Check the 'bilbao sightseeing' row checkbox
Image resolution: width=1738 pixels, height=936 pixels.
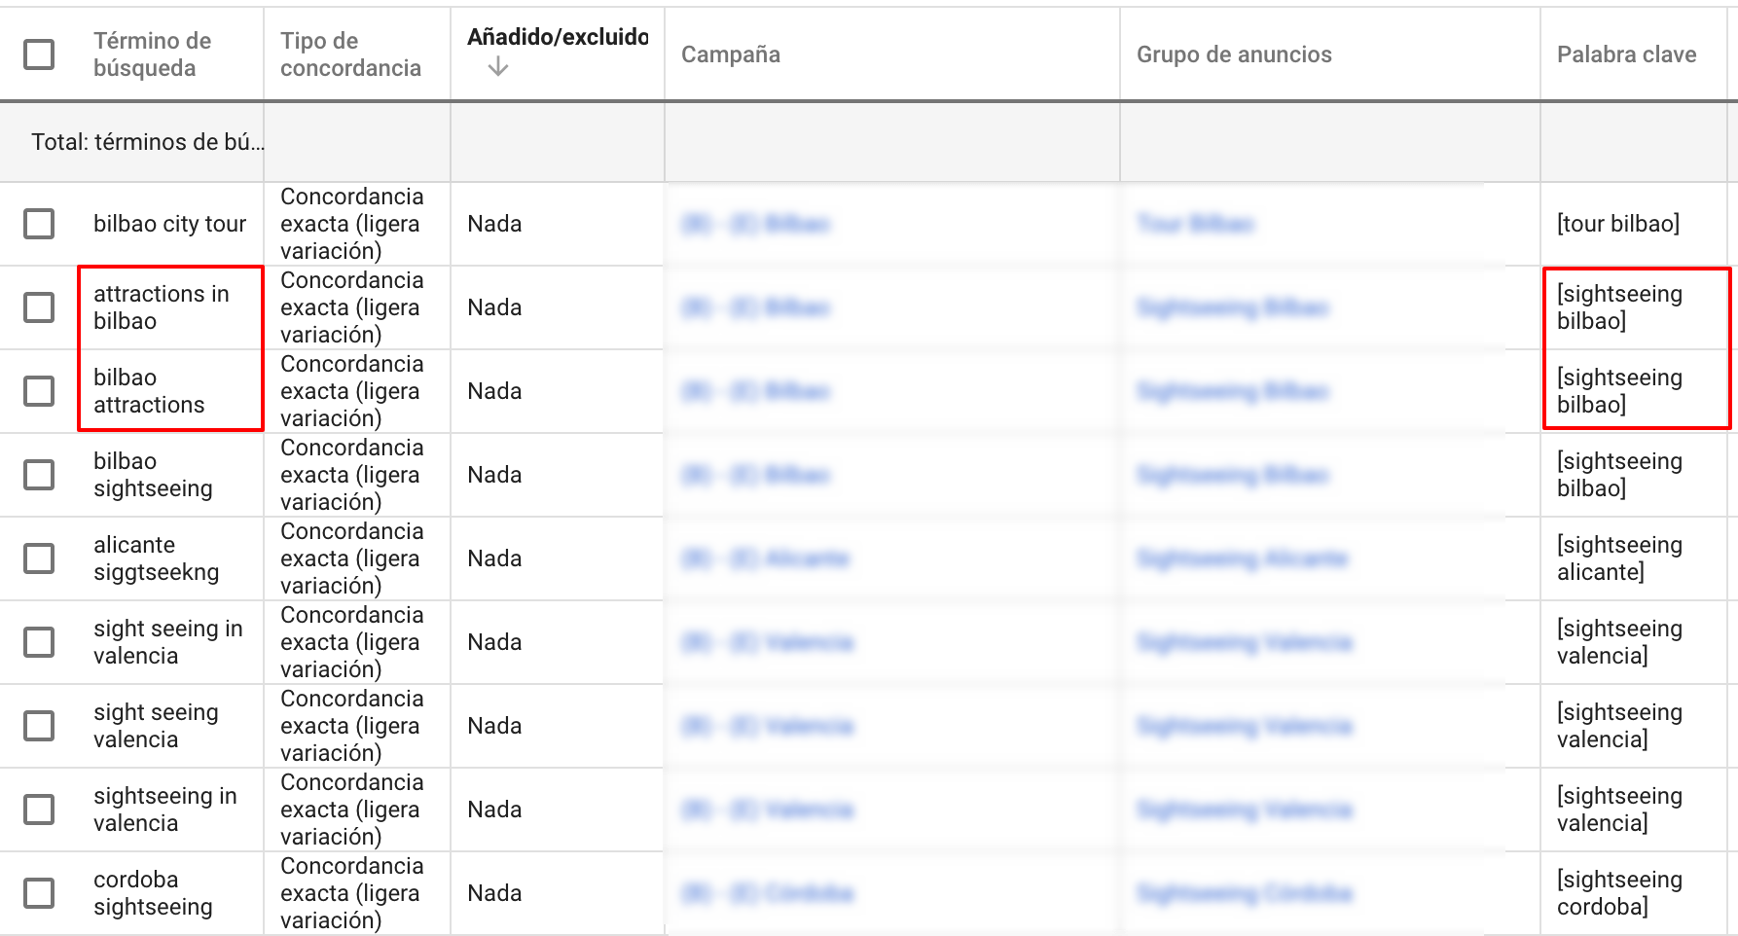pyautogui.click(x=39, y=475)
